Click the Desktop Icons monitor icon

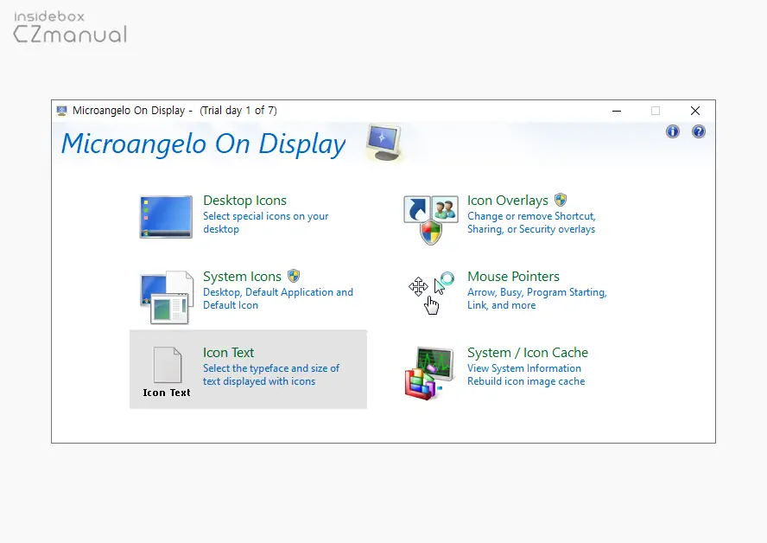[x=166, y=216]
